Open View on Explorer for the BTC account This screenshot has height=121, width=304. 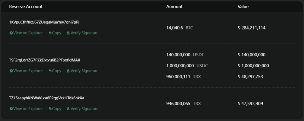pos(28,33)
